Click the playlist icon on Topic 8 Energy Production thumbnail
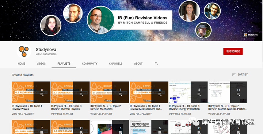 point(199,95)
